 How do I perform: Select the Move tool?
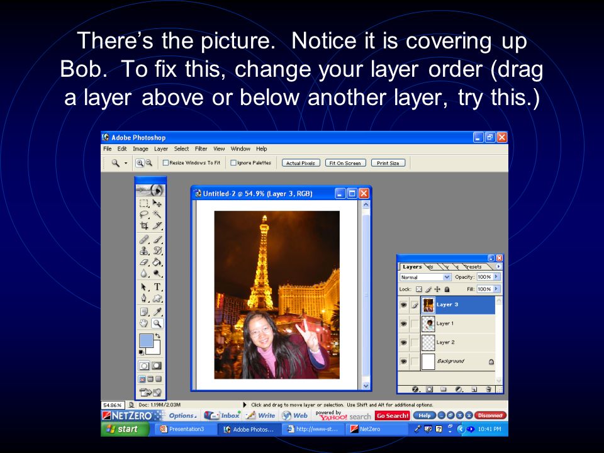click(x=157, y=203)
